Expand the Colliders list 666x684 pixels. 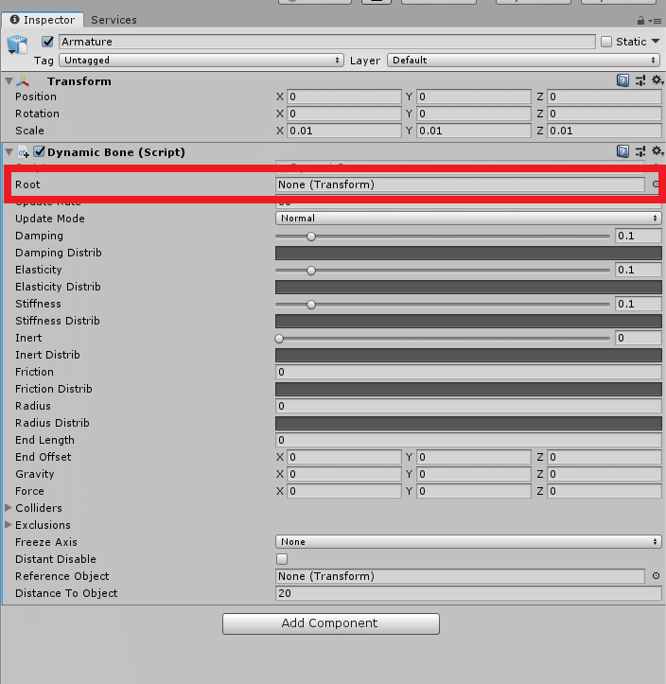click(x=9, y=508)
